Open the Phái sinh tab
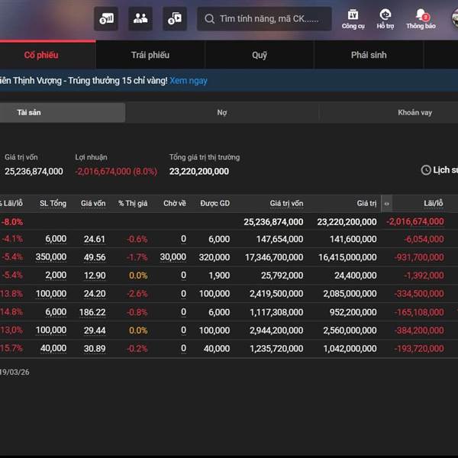This screenshot has height=458, width=458. pos(369,56)
